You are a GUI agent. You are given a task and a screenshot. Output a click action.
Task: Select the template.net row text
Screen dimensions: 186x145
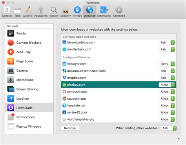click(x=76, y=106)
